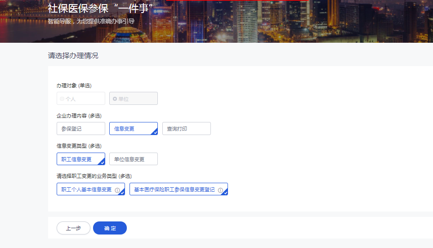
Task: Click checkmark badge on 职工个人基本信息变更 box
Action: pyautogui.click(x=122, y=193)
